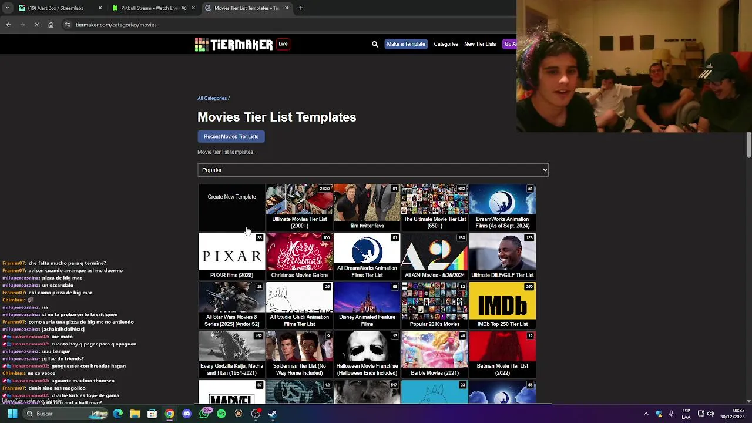Close the Alert Box / Streamlabs tab
This screenshot has width=752, height=423.
click(x=100, y=8)
